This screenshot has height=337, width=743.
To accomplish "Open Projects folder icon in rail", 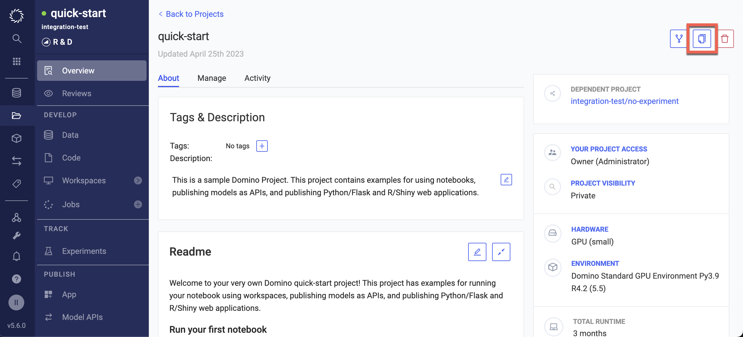I will (x=17, y=116).
